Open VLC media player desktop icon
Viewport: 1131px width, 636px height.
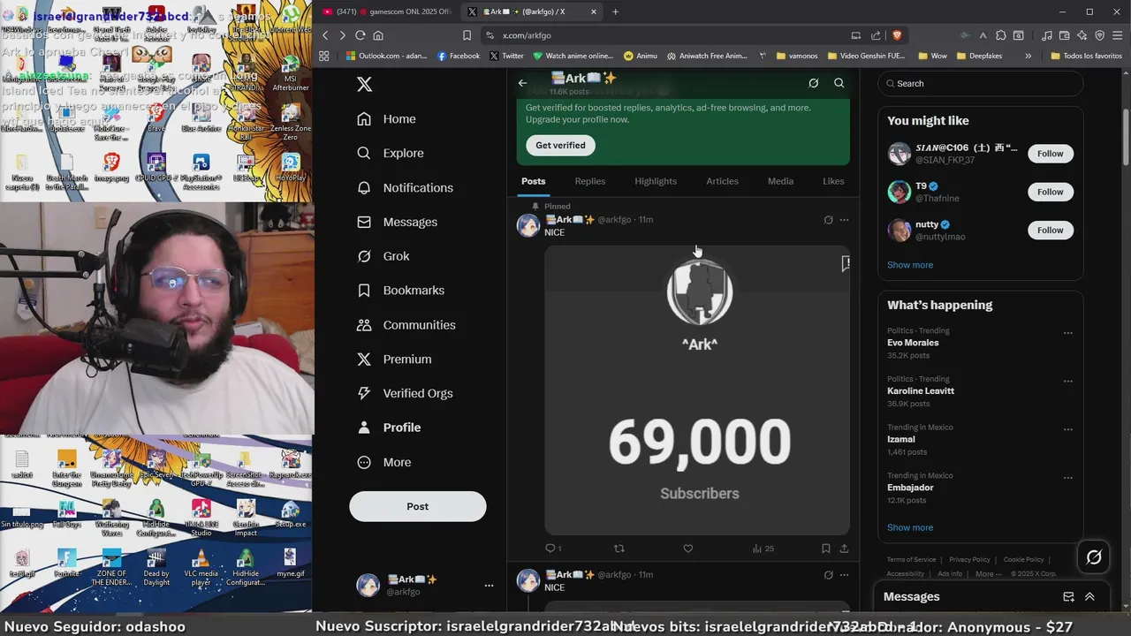(x=201, y=567)
